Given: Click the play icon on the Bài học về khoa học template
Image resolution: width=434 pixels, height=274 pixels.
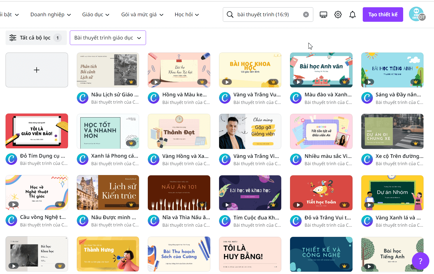Looking at the screenshot, I should click(x=227, y=204).
